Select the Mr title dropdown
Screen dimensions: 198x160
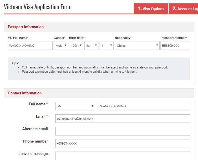pos(75,106)
